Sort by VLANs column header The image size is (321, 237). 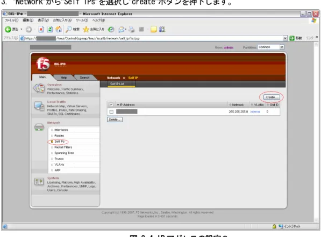pyautogui.click(x=259, y=104)
